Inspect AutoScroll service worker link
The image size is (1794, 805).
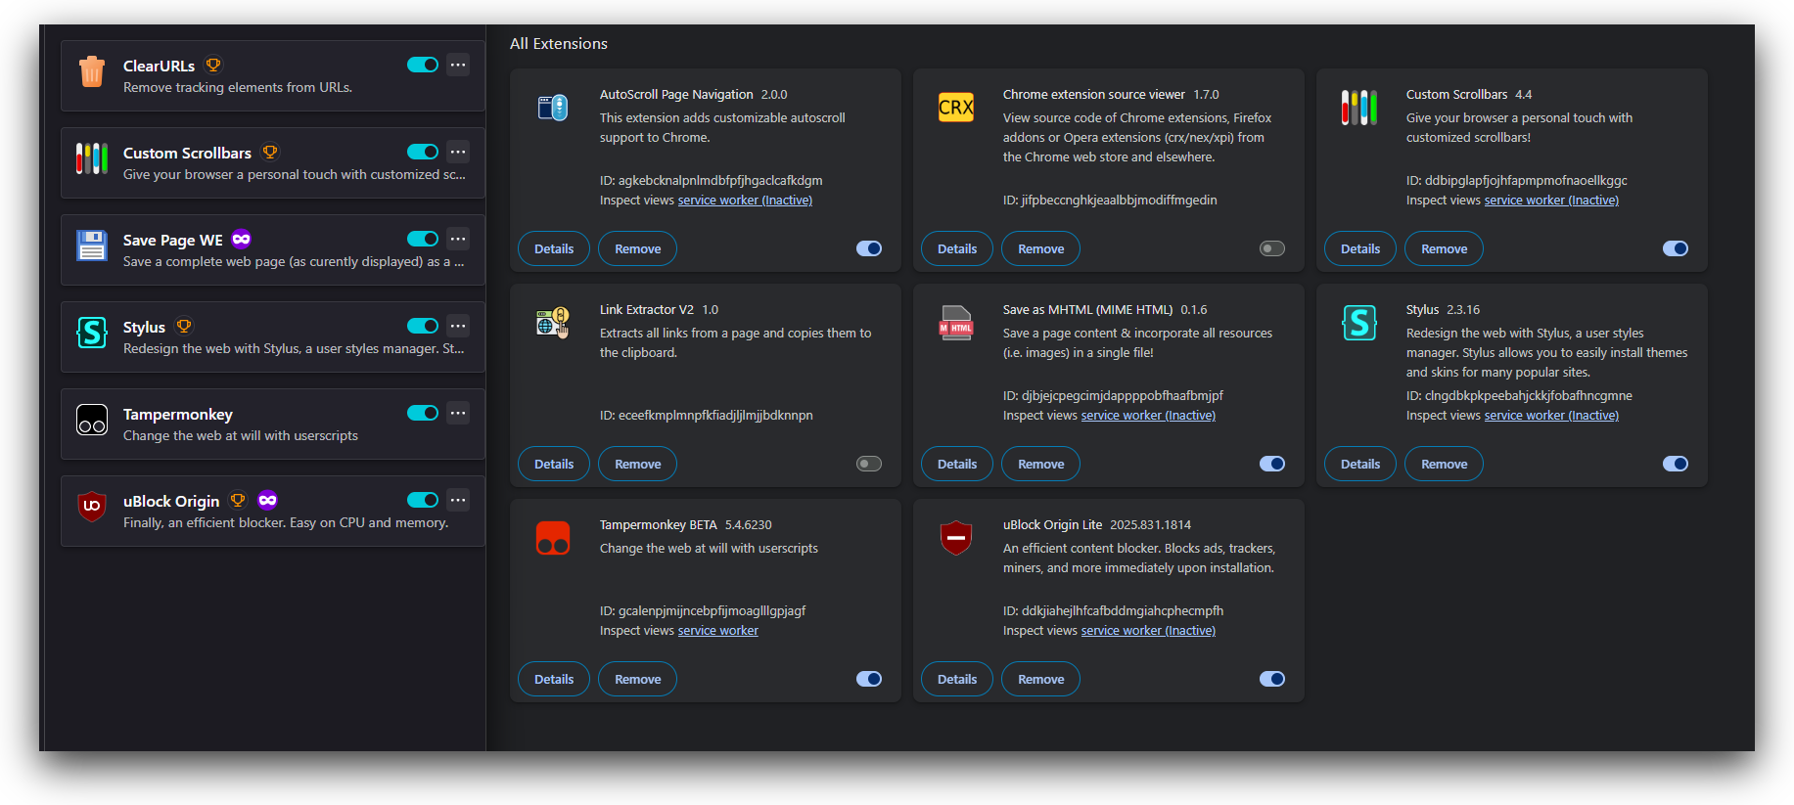tap(745, 201)
